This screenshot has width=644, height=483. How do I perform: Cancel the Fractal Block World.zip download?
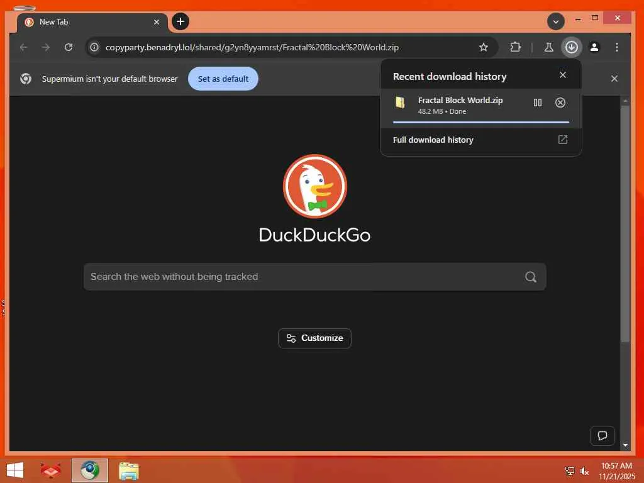point(560,103)
